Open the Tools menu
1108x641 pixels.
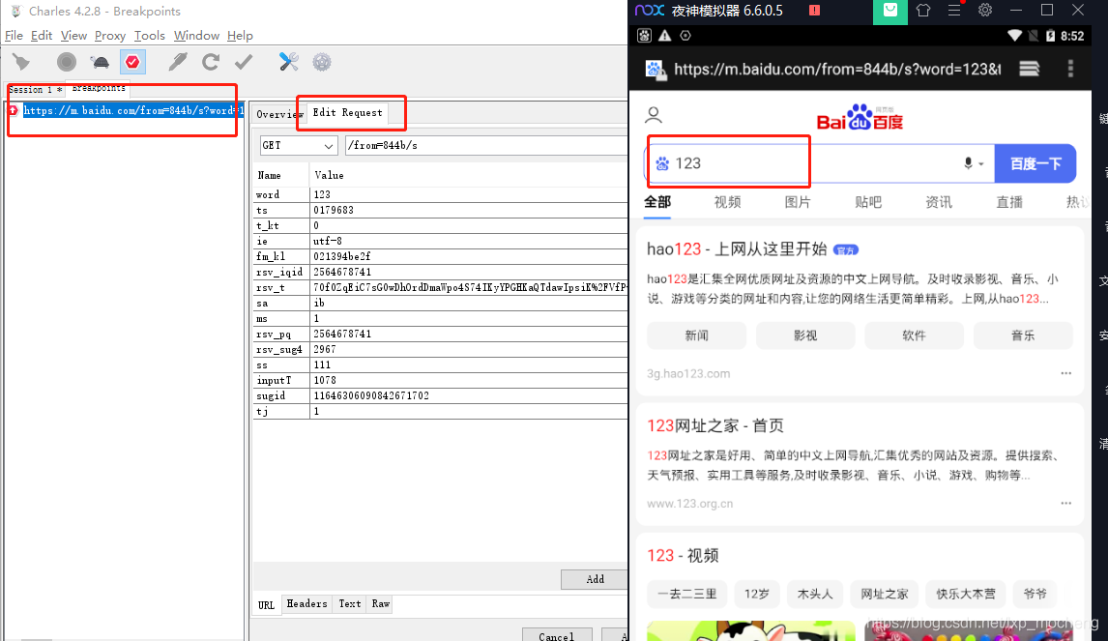coord(150,36)
